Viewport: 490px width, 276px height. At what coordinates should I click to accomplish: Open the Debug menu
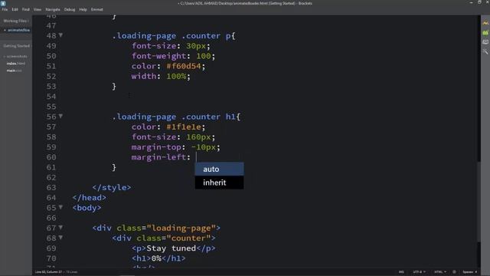point(70,9)
